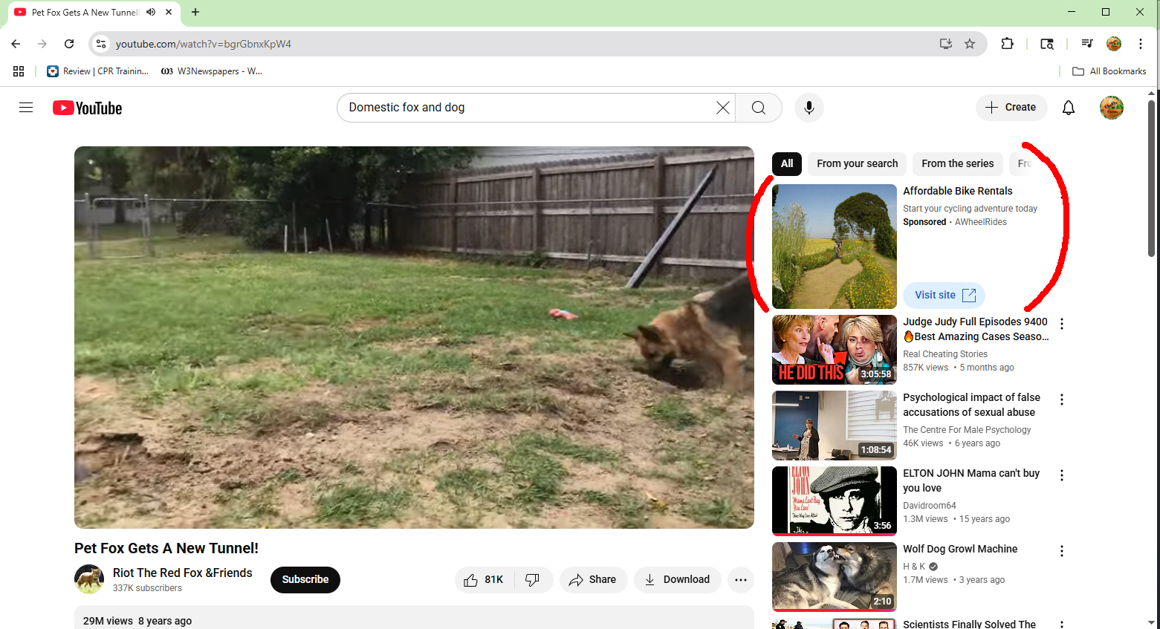Click the magnifier search button
The height and width of the screenshot is (629, 1160).
tap(758, 108)
